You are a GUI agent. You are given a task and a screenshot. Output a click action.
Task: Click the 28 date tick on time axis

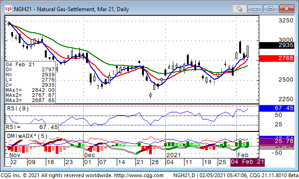tap(155, 162)
